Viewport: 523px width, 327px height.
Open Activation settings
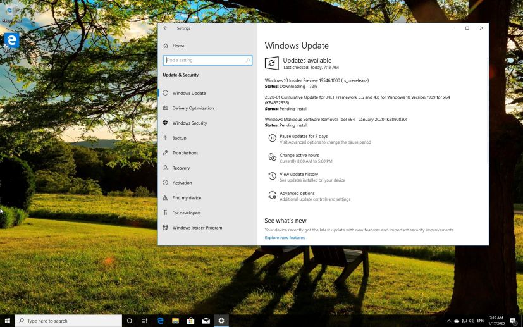click(182, 183)
